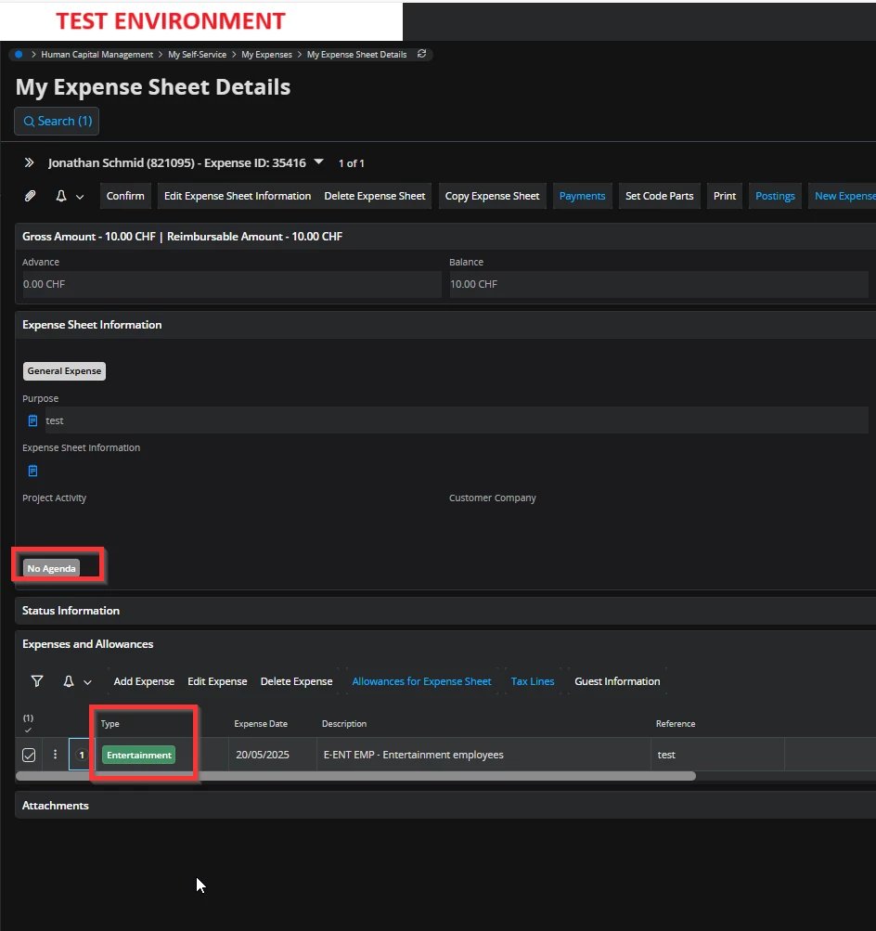Click bell icon in Expenses and Allowances toolbar
This screenshot has height=931, width=876.
[x=69, y=681]
